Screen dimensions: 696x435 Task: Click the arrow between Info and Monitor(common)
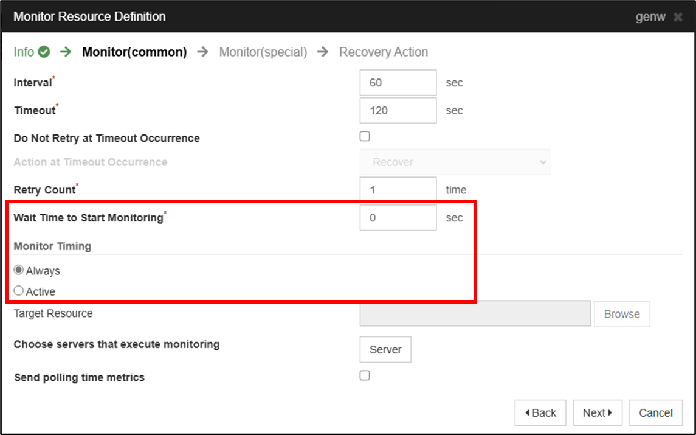click(x=65, y=52)
